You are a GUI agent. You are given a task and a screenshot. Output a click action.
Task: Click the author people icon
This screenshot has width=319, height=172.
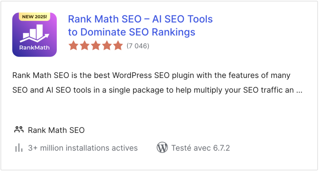(x=19, y=130)
